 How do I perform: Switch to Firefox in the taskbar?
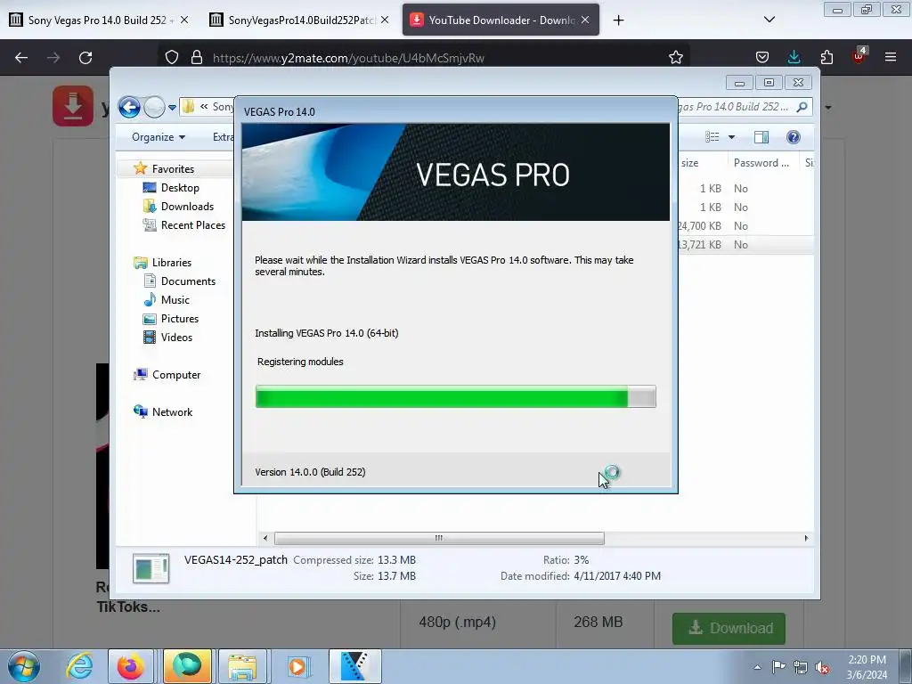(x=130, y=666)
